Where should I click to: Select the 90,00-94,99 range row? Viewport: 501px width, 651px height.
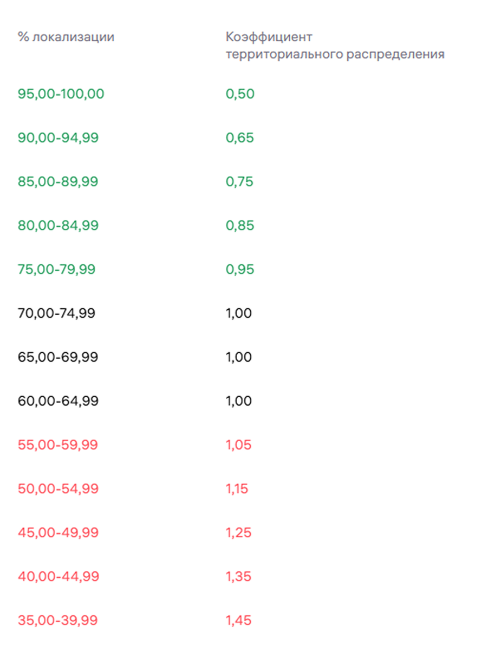[58, 138]
